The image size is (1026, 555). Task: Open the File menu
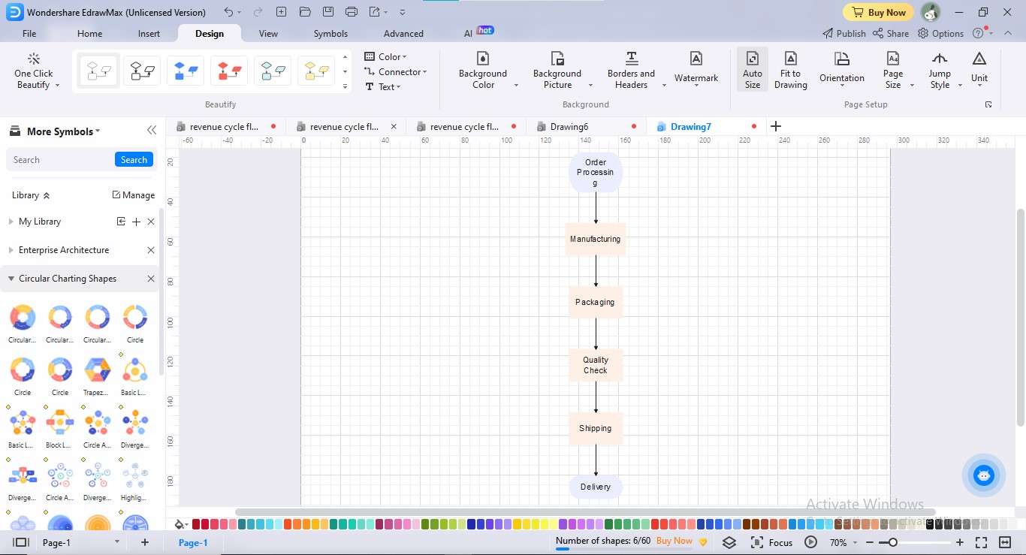29,33
